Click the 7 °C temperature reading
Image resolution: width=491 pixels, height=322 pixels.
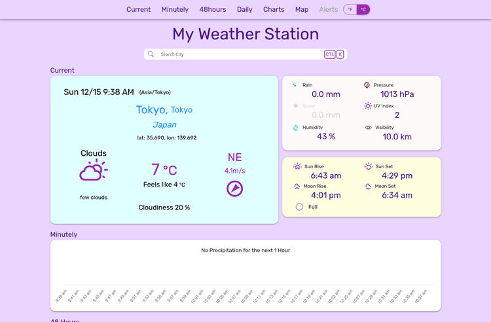(164, 170)
